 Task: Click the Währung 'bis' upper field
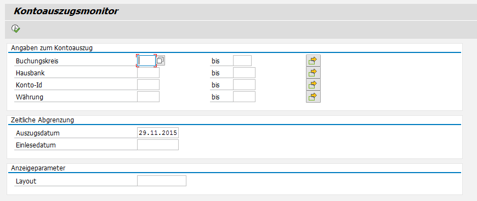pos(244,97)
